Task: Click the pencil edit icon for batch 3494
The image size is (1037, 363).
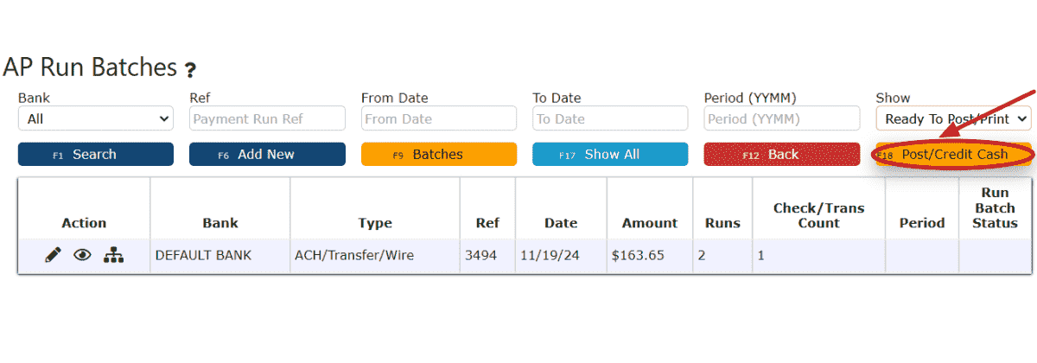Action: pos(54,256)
